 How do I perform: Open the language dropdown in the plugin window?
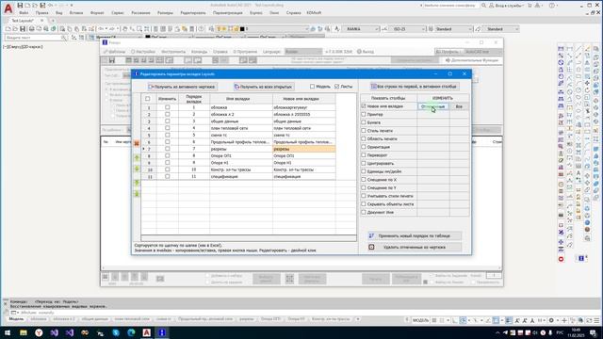coord(303,52)
